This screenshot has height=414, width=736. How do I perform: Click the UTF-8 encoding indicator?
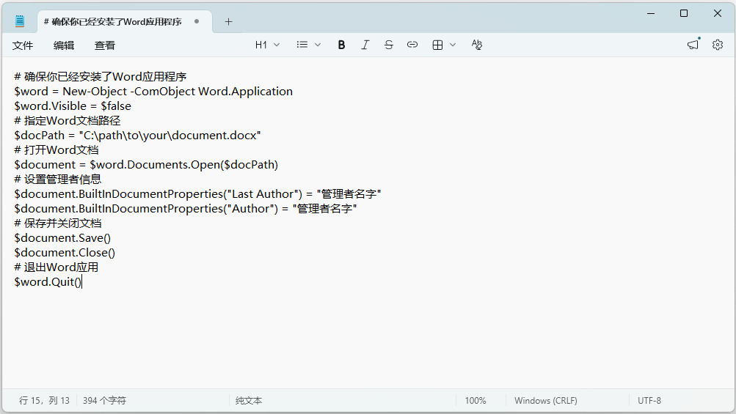coord(649,401)
